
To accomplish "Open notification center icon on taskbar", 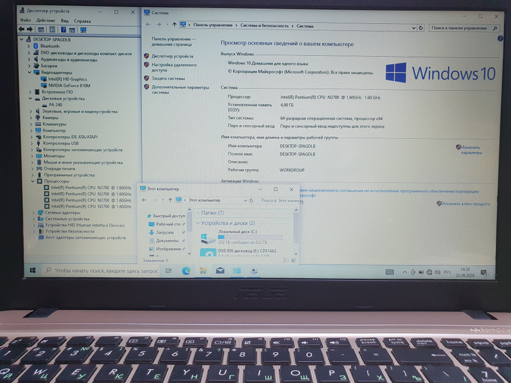I will (484, 273).
